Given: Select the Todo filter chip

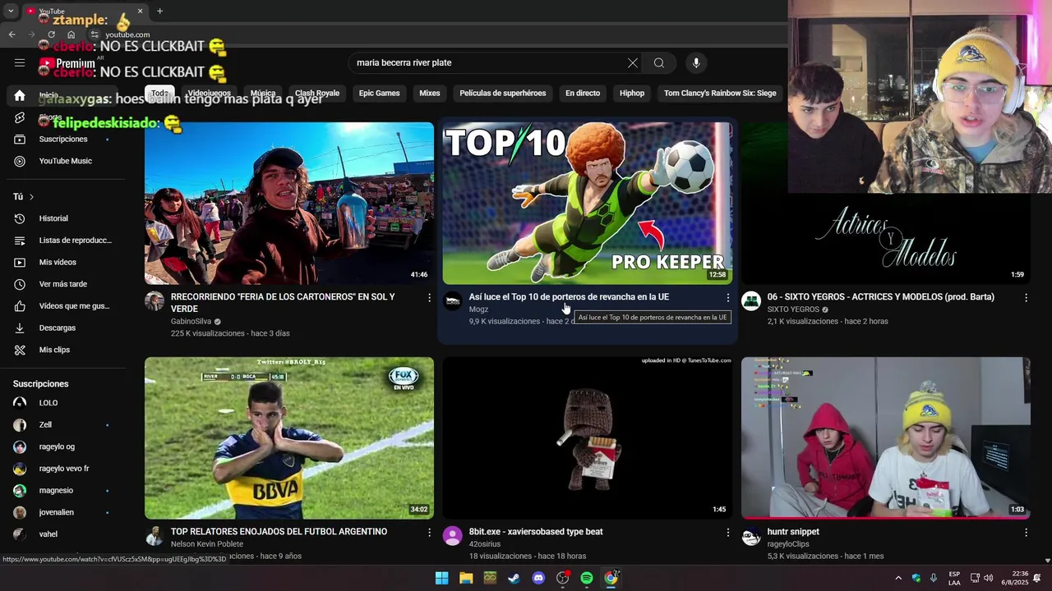Looking at the screenshot, I should tap(159, 94).
